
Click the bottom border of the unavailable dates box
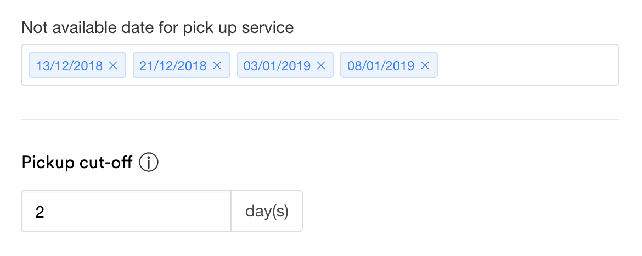(320, 85)
